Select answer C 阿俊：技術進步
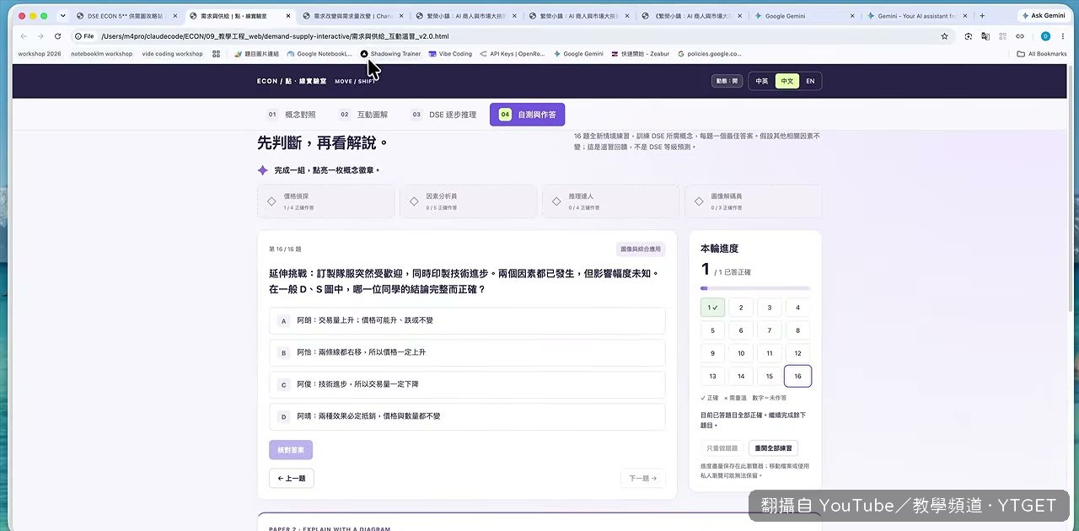The width and height of the screenshot is (1079, 531). point(467,384)
